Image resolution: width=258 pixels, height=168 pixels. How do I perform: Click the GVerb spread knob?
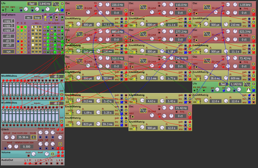click(6, 137)
